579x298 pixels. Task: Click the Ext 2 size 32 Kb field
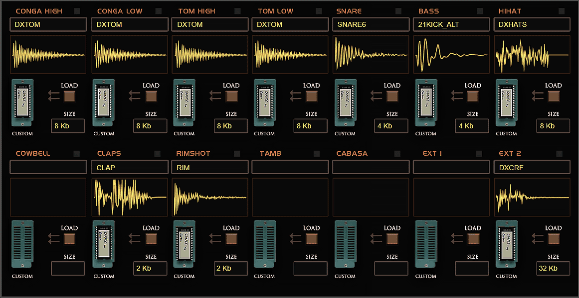point(553,269)
